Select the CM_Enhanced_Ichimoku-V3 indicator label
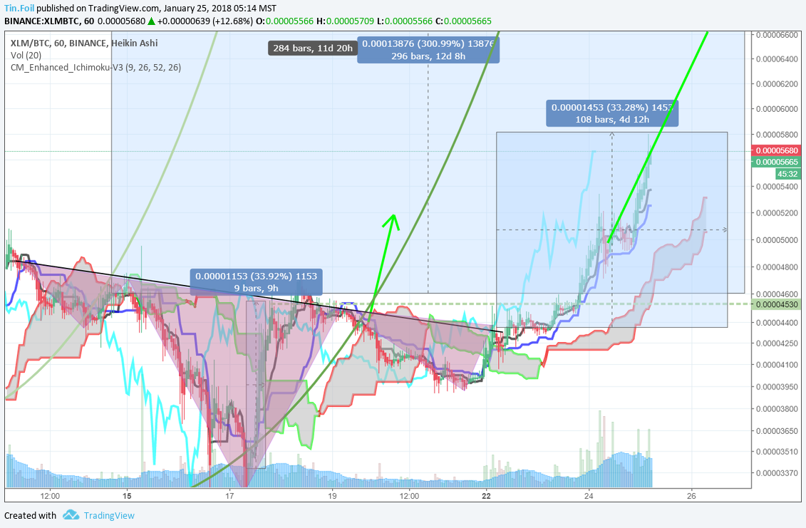The image size is (806, 528). (95, 68)
